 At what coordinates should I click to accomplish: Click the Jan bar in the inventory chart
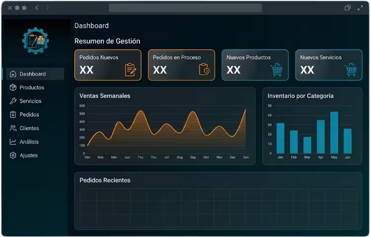coord(280,138)
